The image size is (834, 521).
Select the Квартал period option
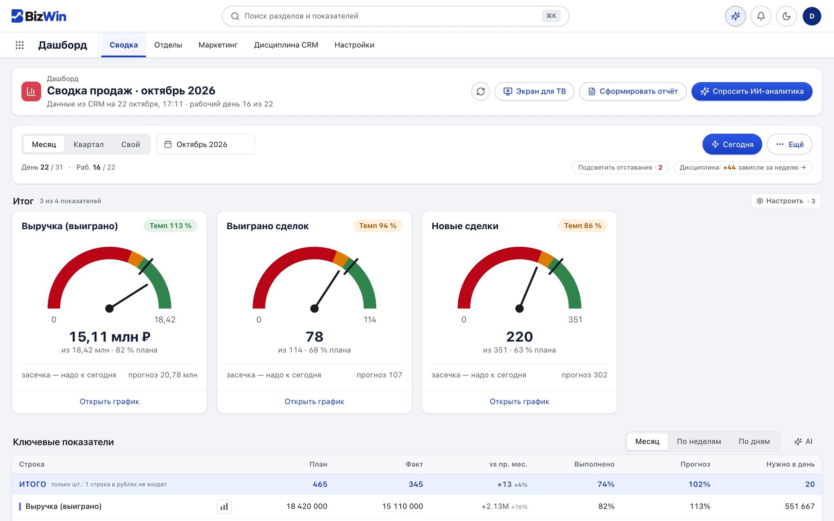(x=88, y=144)
